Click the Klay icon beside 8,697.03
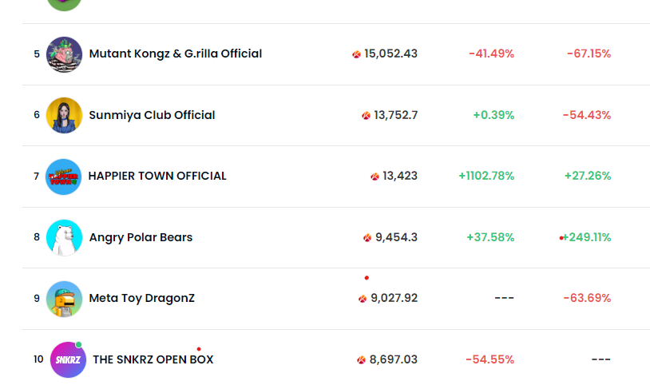 [x=362, y=360]
